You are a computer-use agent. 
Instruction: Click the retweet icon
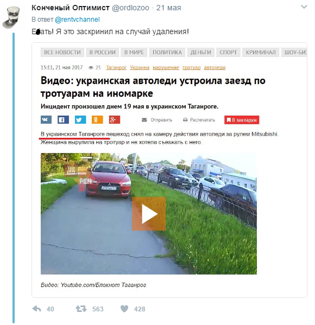click(81, 309)
